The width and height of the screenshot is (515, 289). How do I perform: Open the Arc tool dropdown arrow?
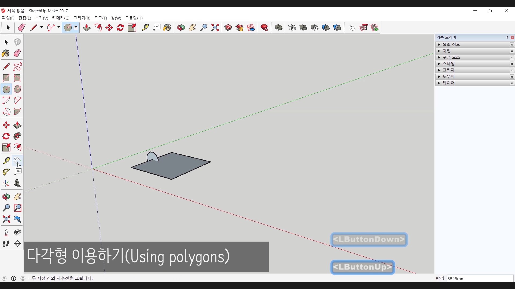coord(58,27)
